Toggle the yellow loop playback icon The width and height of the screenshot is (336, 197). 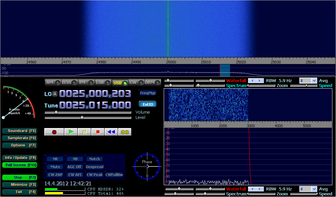coord(125,132)
